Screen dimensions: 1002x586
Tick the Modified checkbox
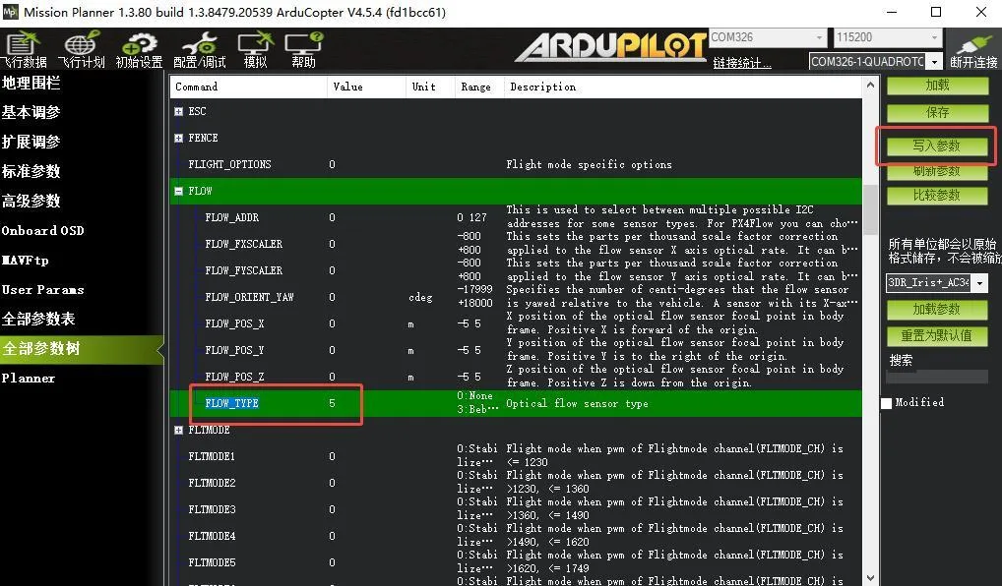point(886,403)
